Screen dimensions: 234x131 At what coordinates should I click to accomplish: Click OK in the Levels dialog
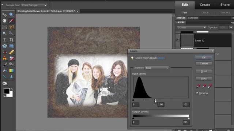click(x=204, y=57)
